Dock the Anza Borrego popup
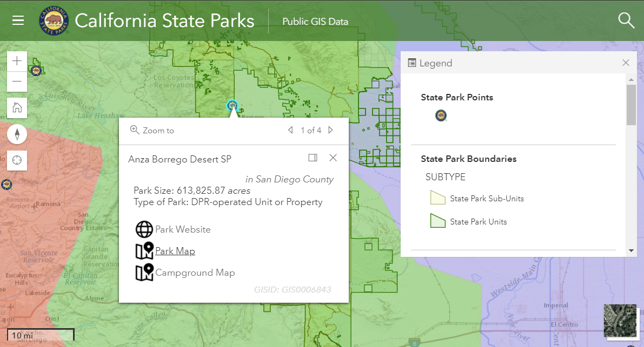 click(313, 158)
